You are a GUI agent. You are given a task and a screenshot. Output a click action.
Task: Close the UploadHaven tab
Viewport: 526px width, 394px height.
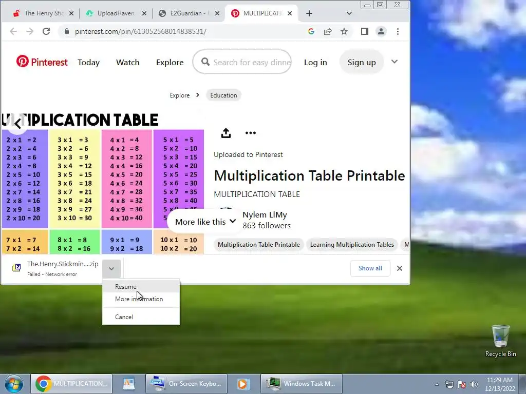coord(144,13)
